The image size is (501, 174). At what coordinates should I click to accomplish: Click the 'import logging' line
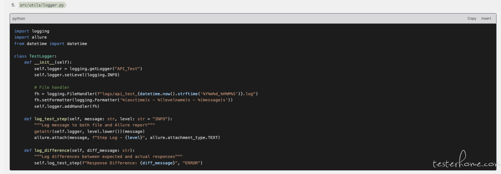(32, 31)
